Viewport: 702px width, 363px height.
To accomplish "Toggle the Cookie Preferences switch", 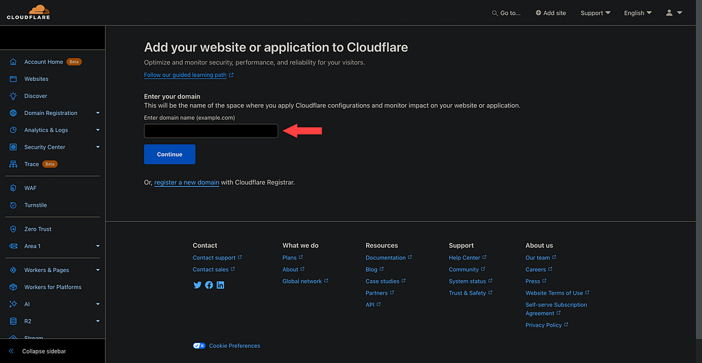I will click(199, 346).
